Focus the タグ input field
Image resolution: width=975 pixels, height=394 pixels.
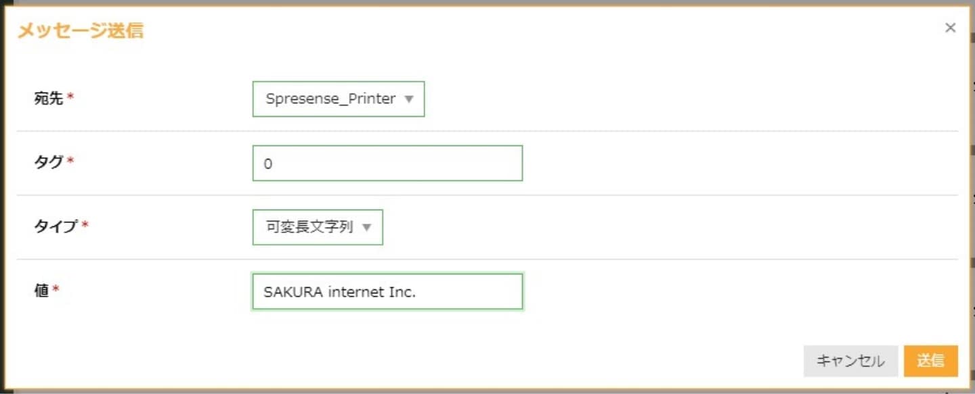[387, 163]
